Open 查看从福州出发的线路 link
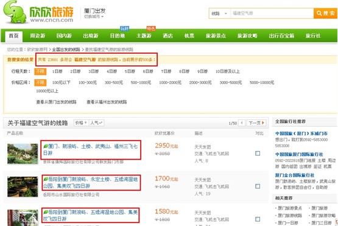Image resolution: width=338 pixels, height=226 pixels. pos(107,102)
